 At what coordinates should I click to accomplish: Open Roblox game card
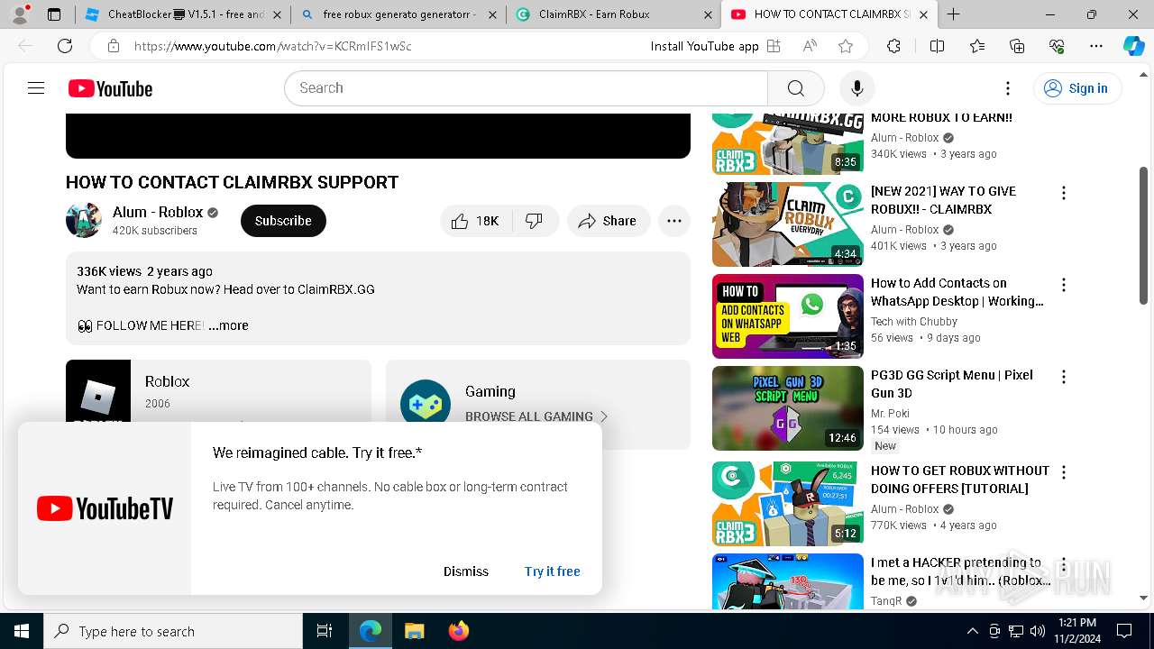tap(218, 392)
